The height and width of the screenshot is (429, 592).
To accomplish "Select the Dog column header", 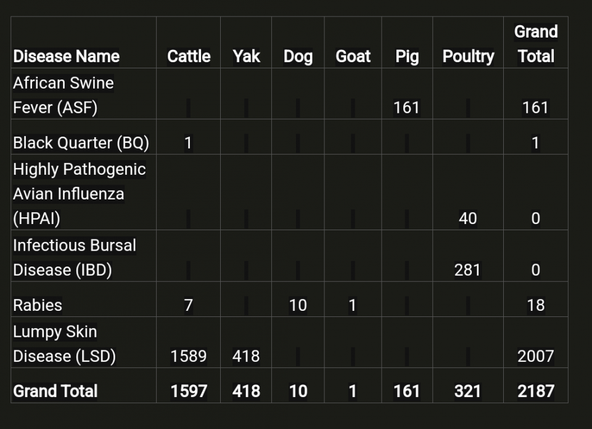I will pyautogui.click(x=298, y=57).
